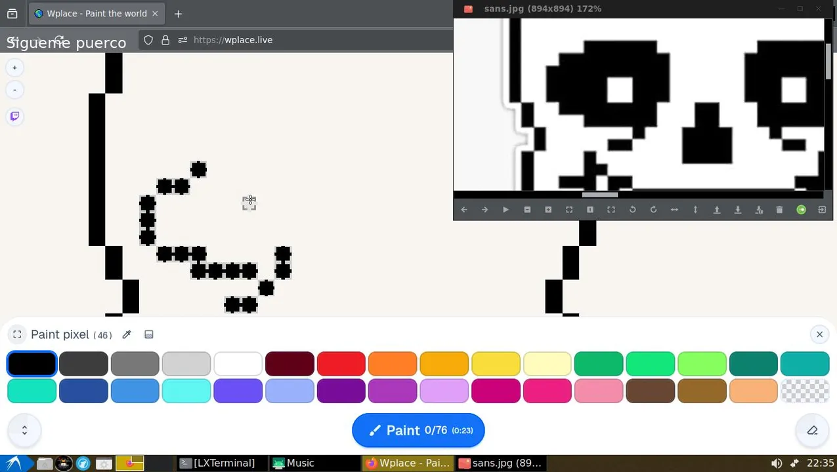837x472 pixels.
Task: Choose the orange color swatch
Action: pyautogui.click(x=393, y=364)
